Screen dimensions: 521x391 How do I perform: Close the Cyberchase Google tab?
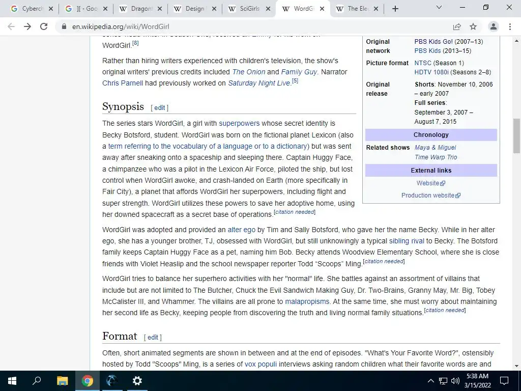(x=51, y=9)
